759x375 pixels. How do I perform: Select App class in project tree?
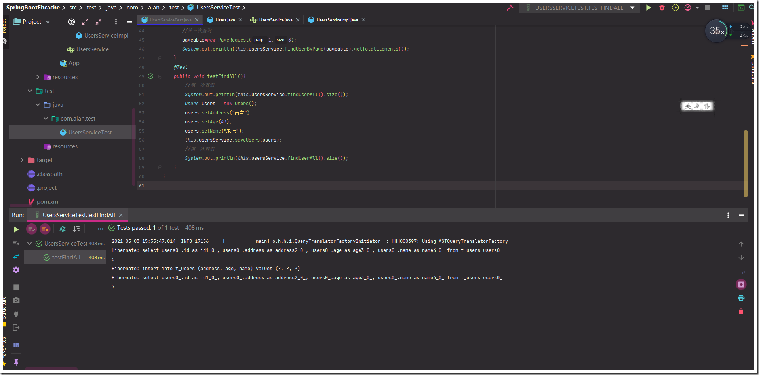click(74, 63)
